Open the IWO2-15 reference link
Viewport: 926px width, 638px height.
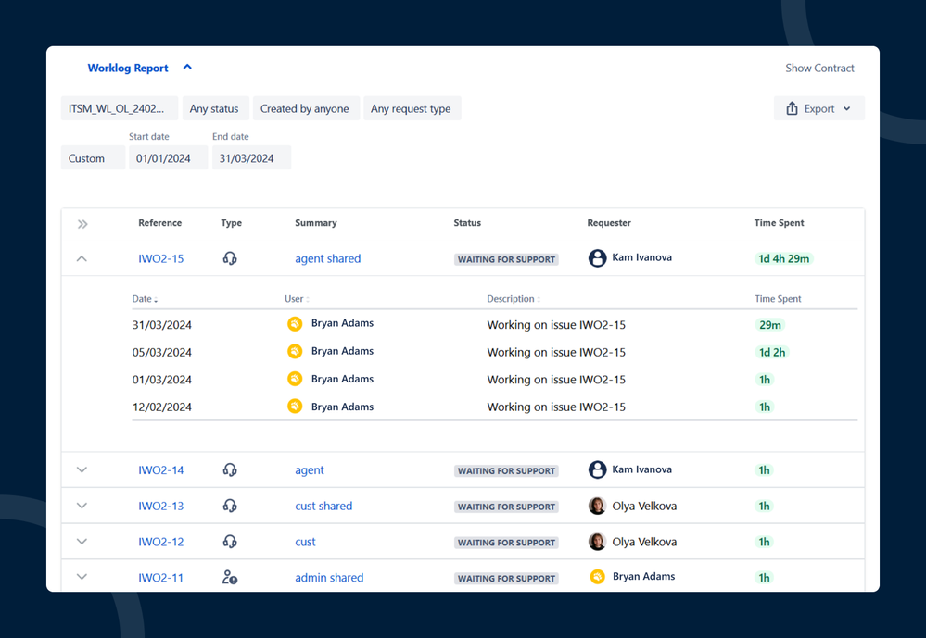pyautogui.click(x=161, y=258)
